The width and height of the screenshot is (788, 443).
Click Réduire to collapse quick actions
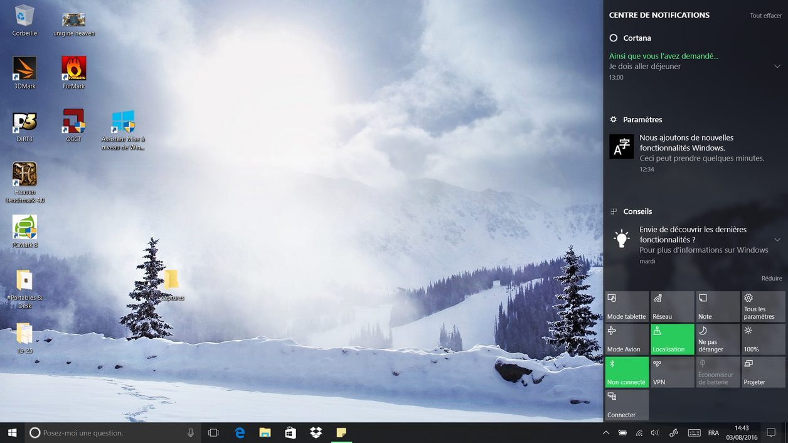[771, 279]
